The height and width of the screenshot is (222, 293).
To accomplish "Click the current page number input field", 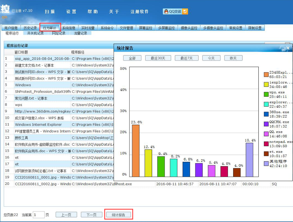I will pos(39,215).
